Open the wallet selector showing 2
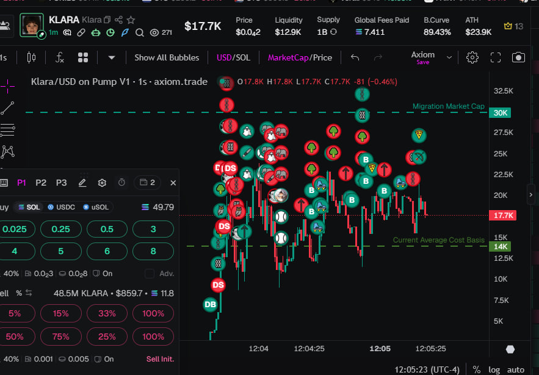The height and width of the screenshot is (375, 539). point(147,183)
